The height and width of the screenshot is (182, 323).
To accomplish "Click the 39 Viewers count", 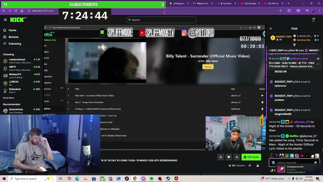I will pyautogui.click(x=237, y=166).
